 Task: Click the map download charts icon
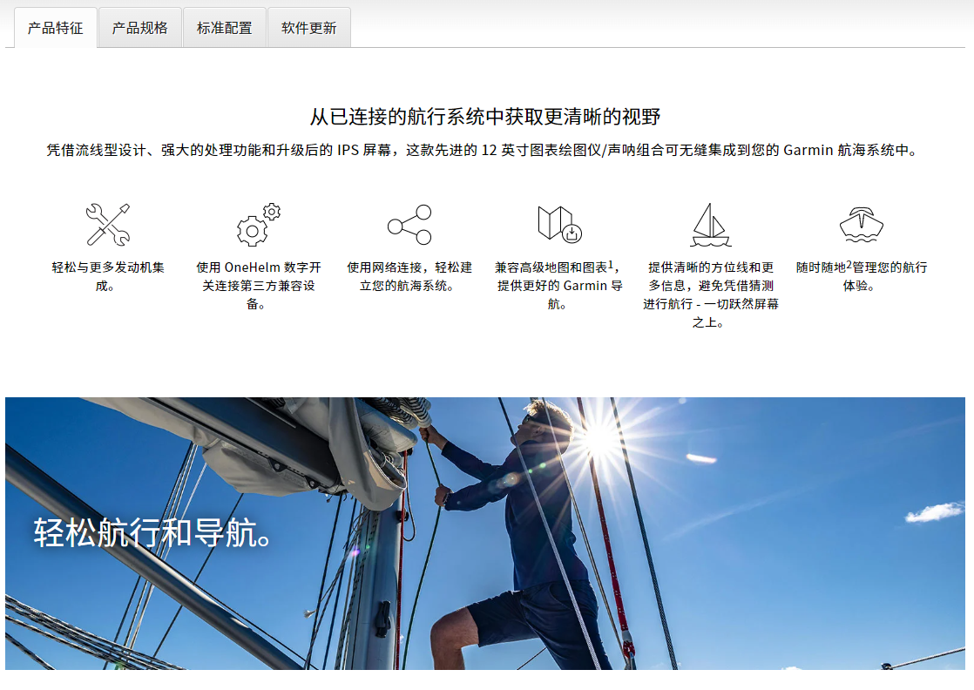(x=559, y=224)
